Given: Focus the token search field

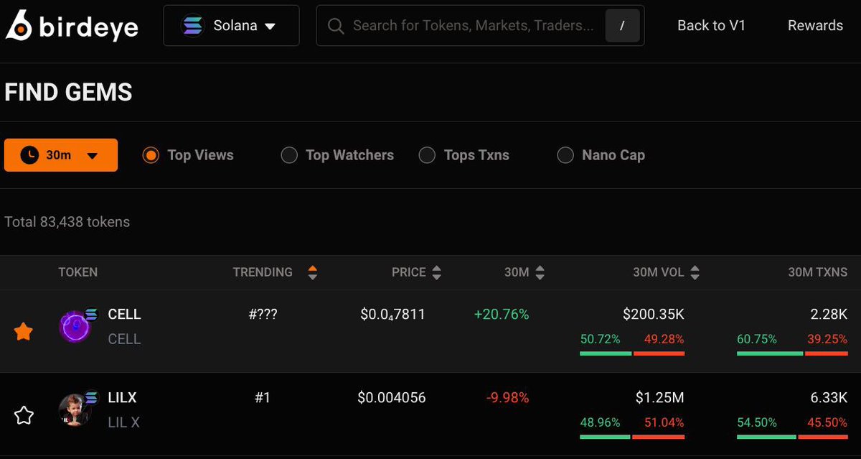Looking at the screenshot, I should 480,26.
